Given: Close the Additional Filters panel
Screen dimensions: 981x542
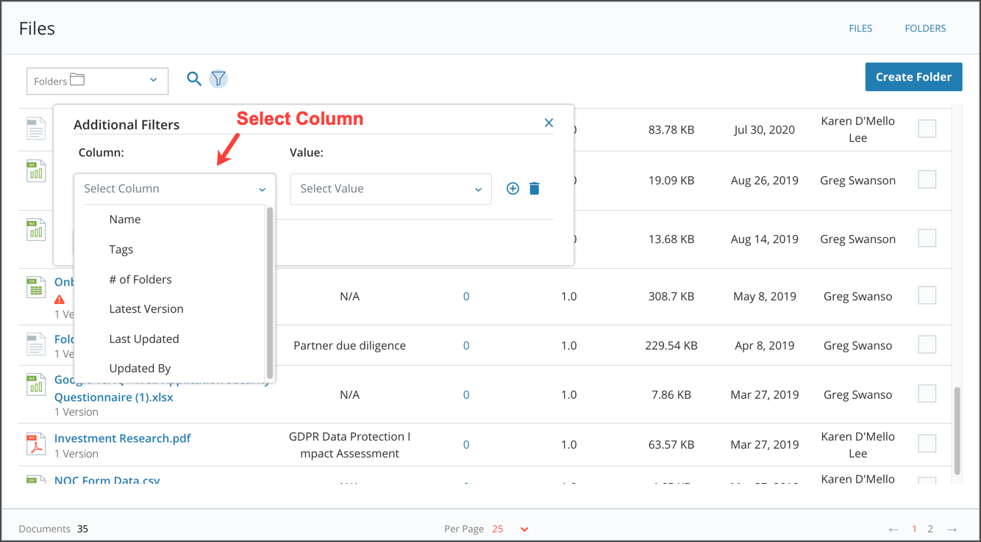Looking at the screenshot, I should (x=549, y=123).
